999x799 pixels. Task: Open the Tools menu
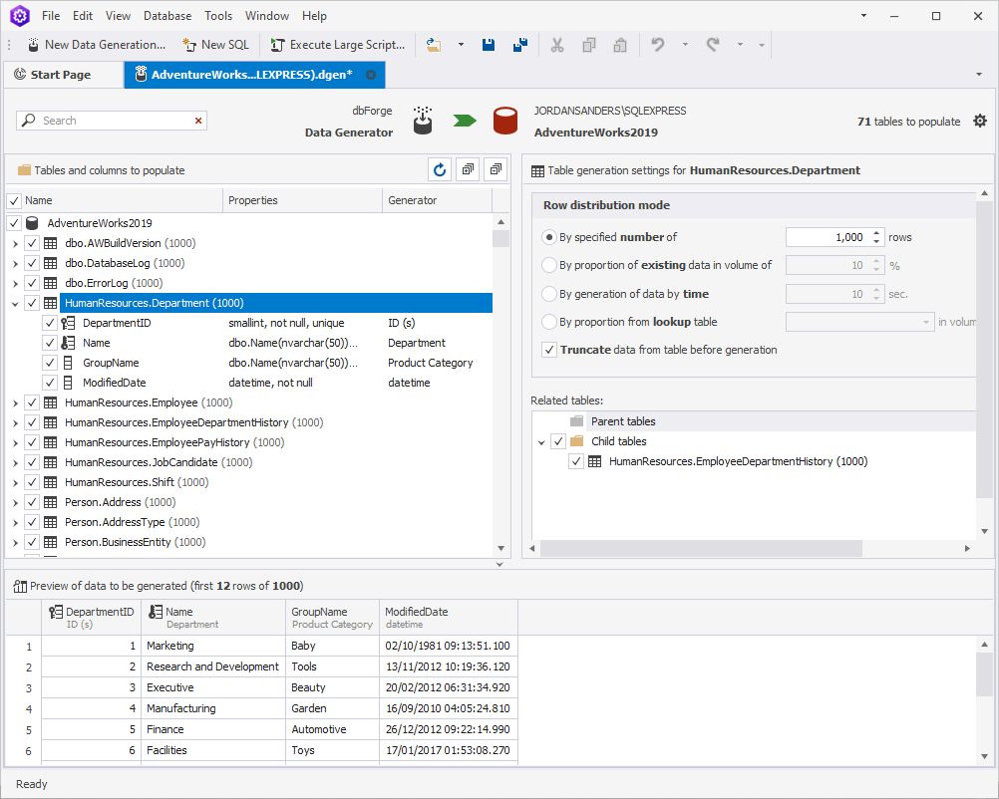(x=218, y=16)
